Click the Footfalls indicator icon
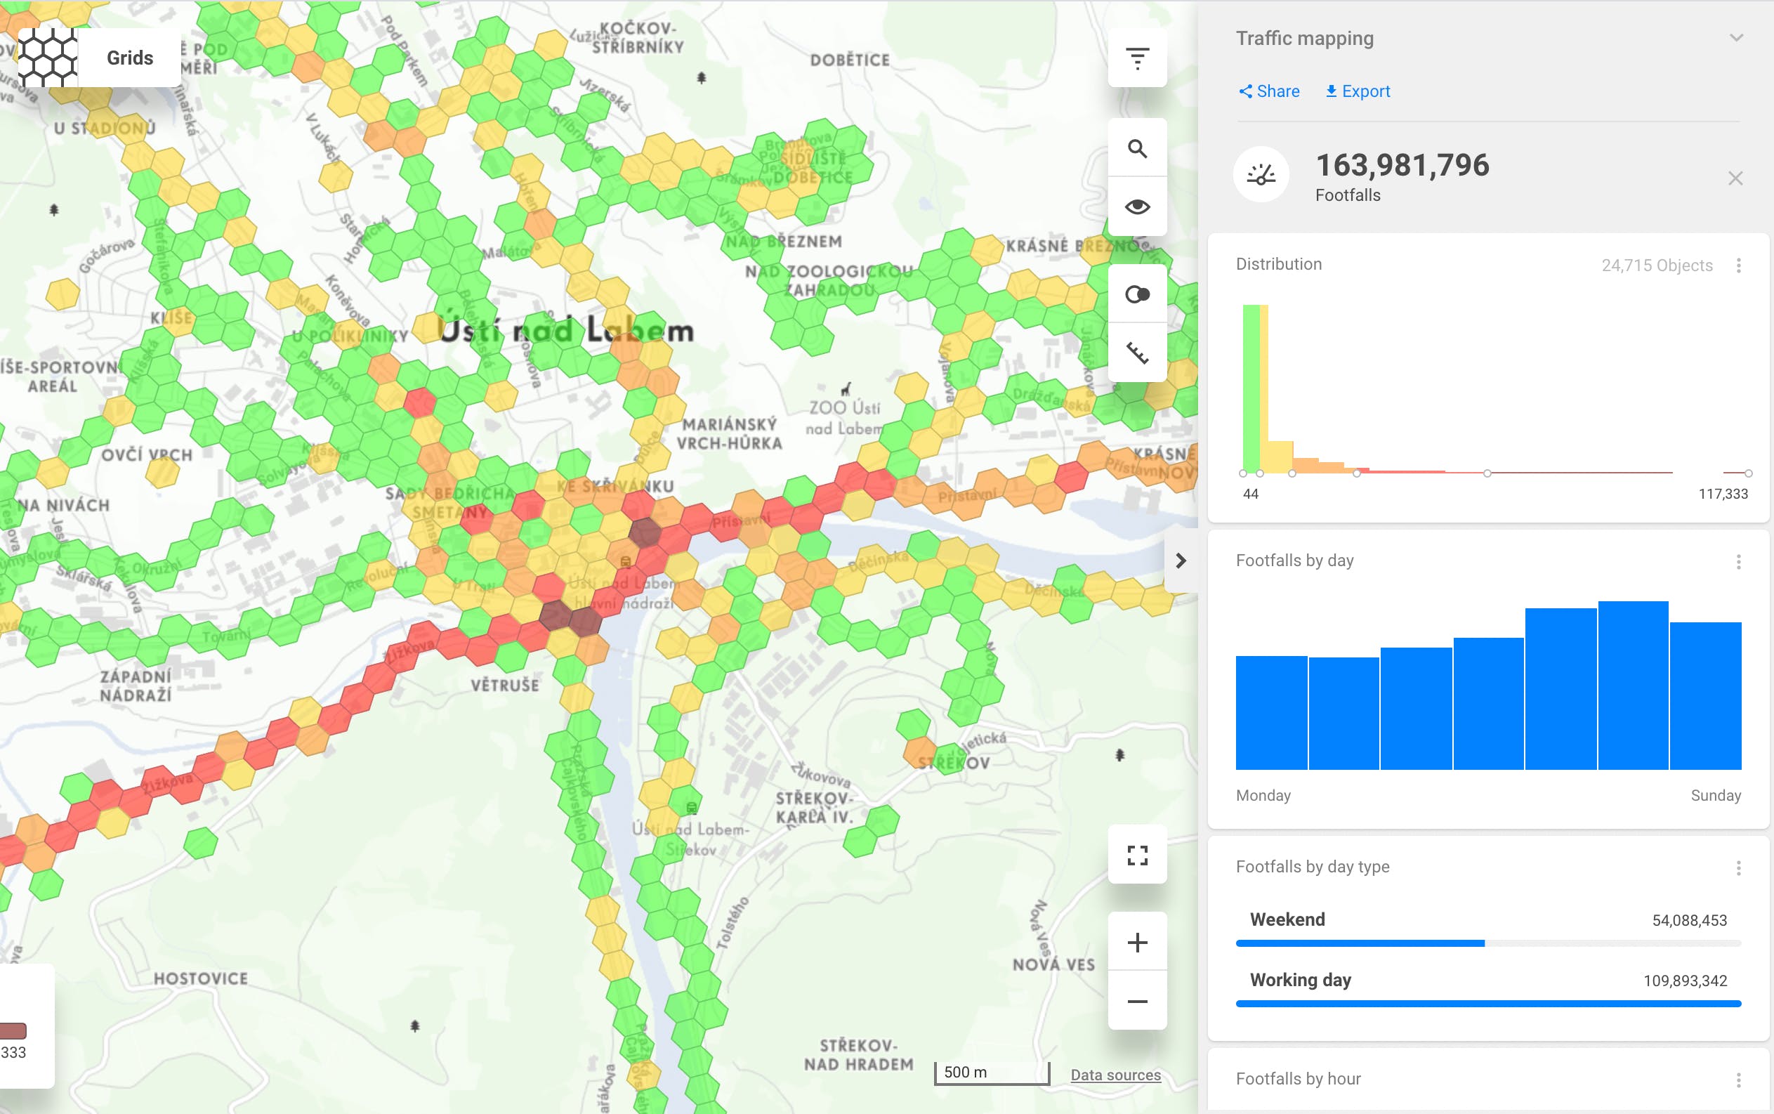Image resolution: width=1774 pixels, height=1114 pixels. (1261, 176)
